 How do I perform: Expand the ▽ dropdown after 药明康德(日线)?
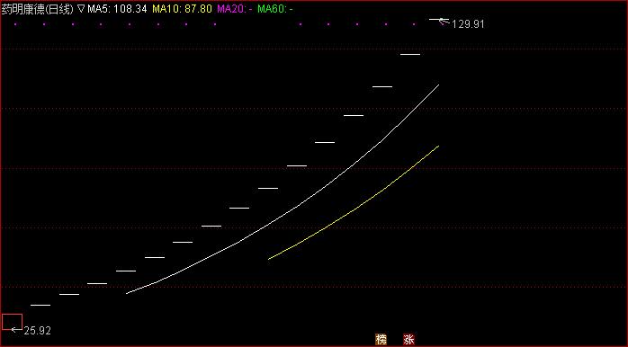tap(81, 8)
